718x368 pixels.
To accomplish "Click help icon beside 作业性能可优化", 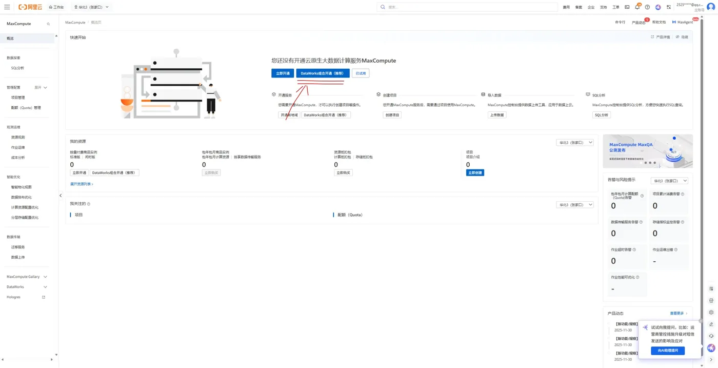I will (637, 277).
